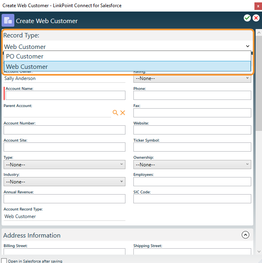Viewport: 262px width, 263px height.
Task: Click into the Ticker Symbol field
Action: (192, 147)
